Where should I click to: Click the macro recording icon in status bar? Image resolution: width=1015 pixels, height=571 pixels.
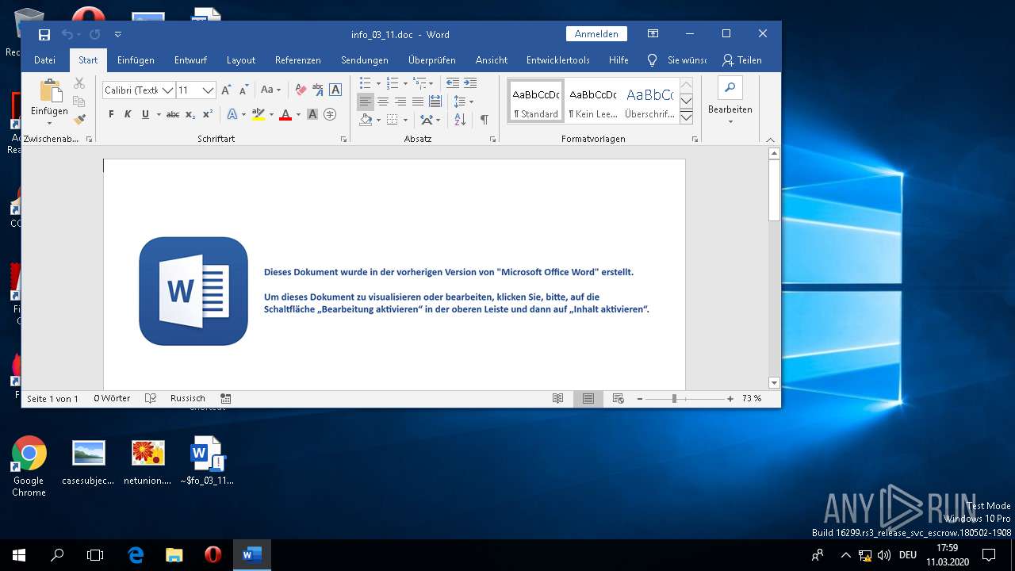(226, 398)
